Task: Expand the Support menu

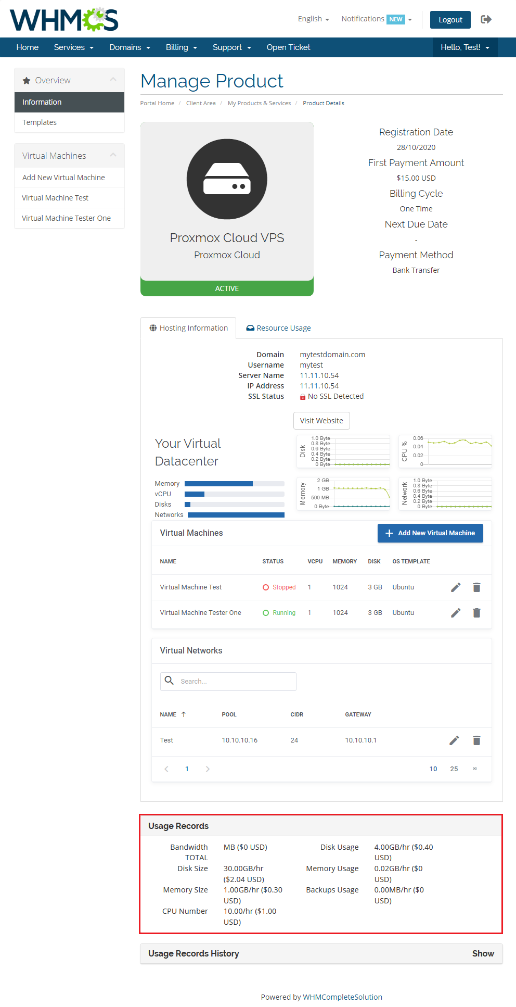Action: pos(231,47)
